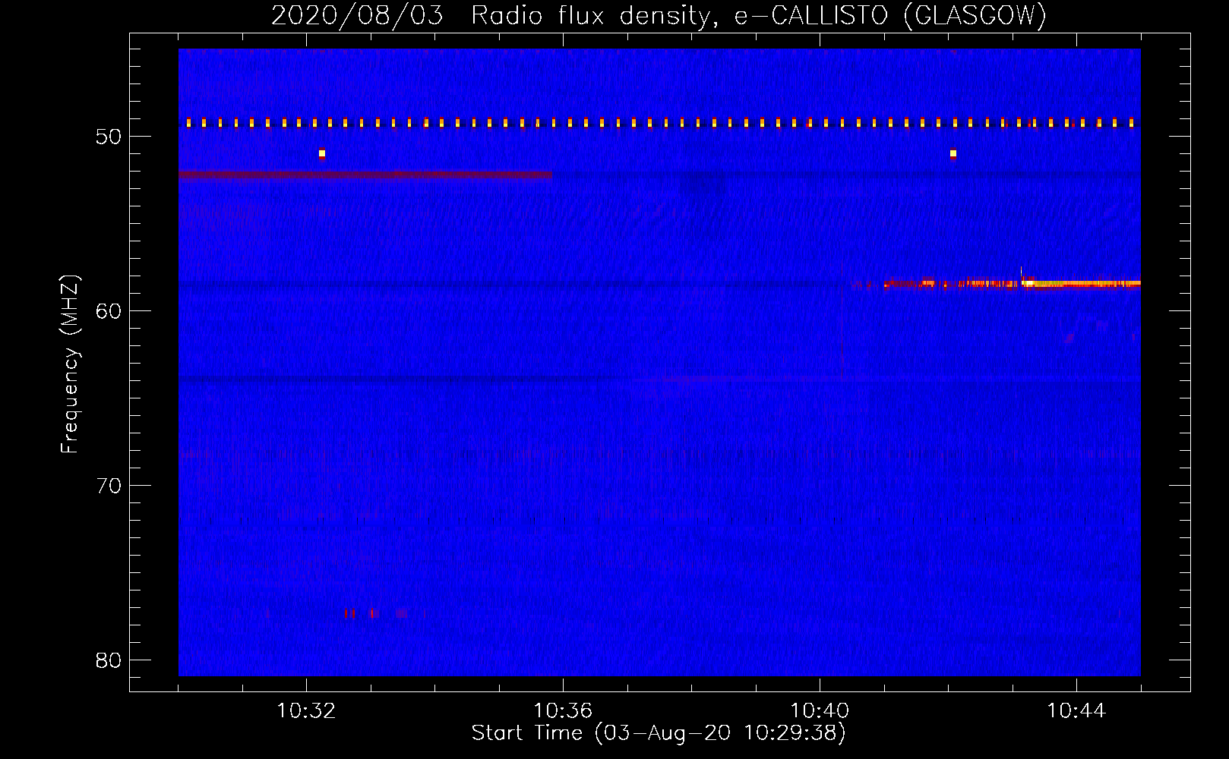Image resolution: width=1229 pixels, height=759 pixels.
Task: Click the bright yellow emission band near 58.5 MHz
Action: pyautogui.click(x=1080, y=283)
